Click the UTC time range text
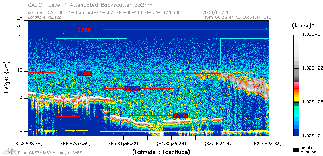Image resolution: width=323 pixels, height=156 pixels. tap(237, 17)
